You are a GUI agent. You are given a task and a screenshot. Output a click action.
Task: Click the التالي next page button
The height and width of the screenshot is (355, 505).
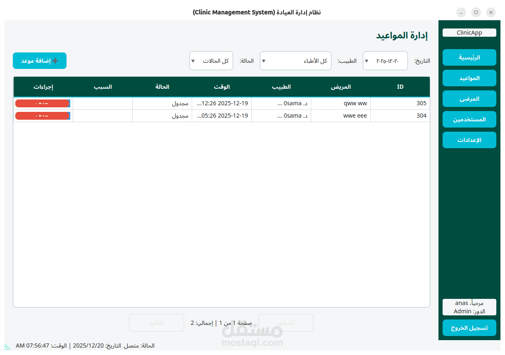tap(157, 323)
